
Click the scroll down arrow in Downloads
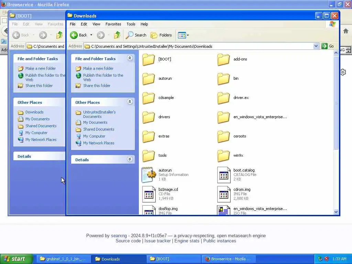336,212
